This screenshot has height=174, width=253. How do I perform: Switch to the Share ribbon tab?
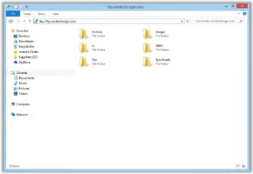[42, 14]
